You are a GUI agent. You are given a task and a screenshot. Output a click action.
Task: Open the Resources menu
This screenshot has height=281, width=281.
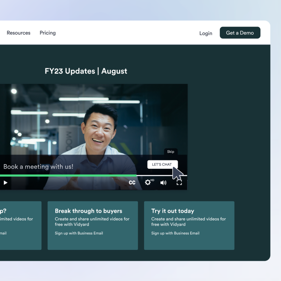pos(18,33)
